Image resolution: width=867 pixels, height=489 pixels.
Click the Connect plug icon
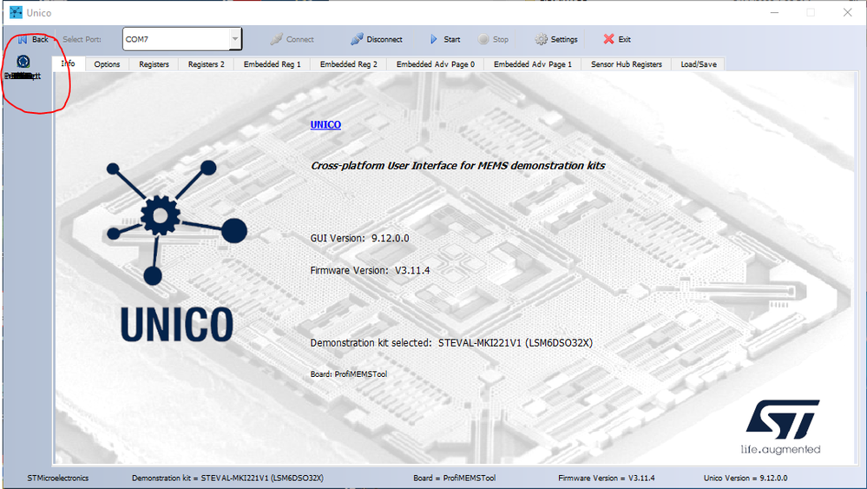pos(277,39)
